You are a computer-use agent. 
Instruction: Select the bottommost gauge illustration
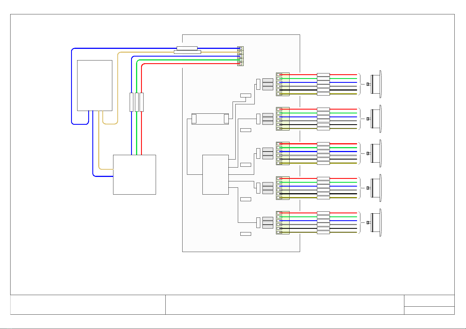pyautogui.click(x=374, y=222)
